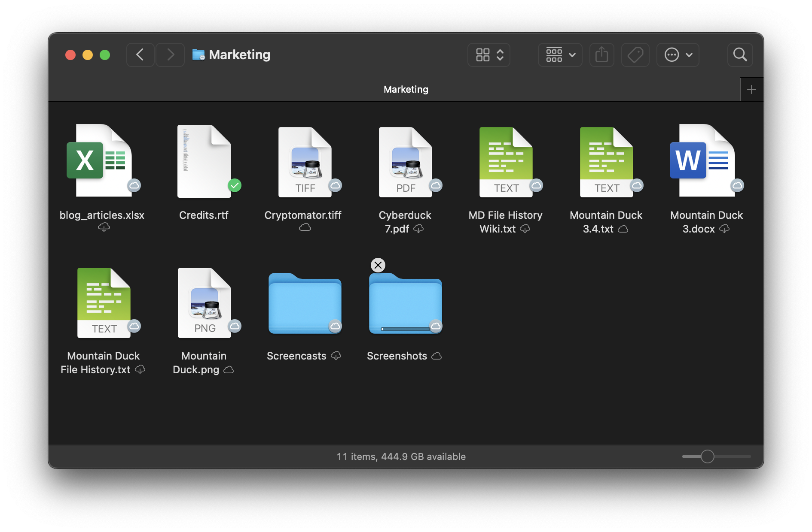Select the Screencasts folder icon
The width and height of the screenshot is (812, 532).
coord(305,303)
